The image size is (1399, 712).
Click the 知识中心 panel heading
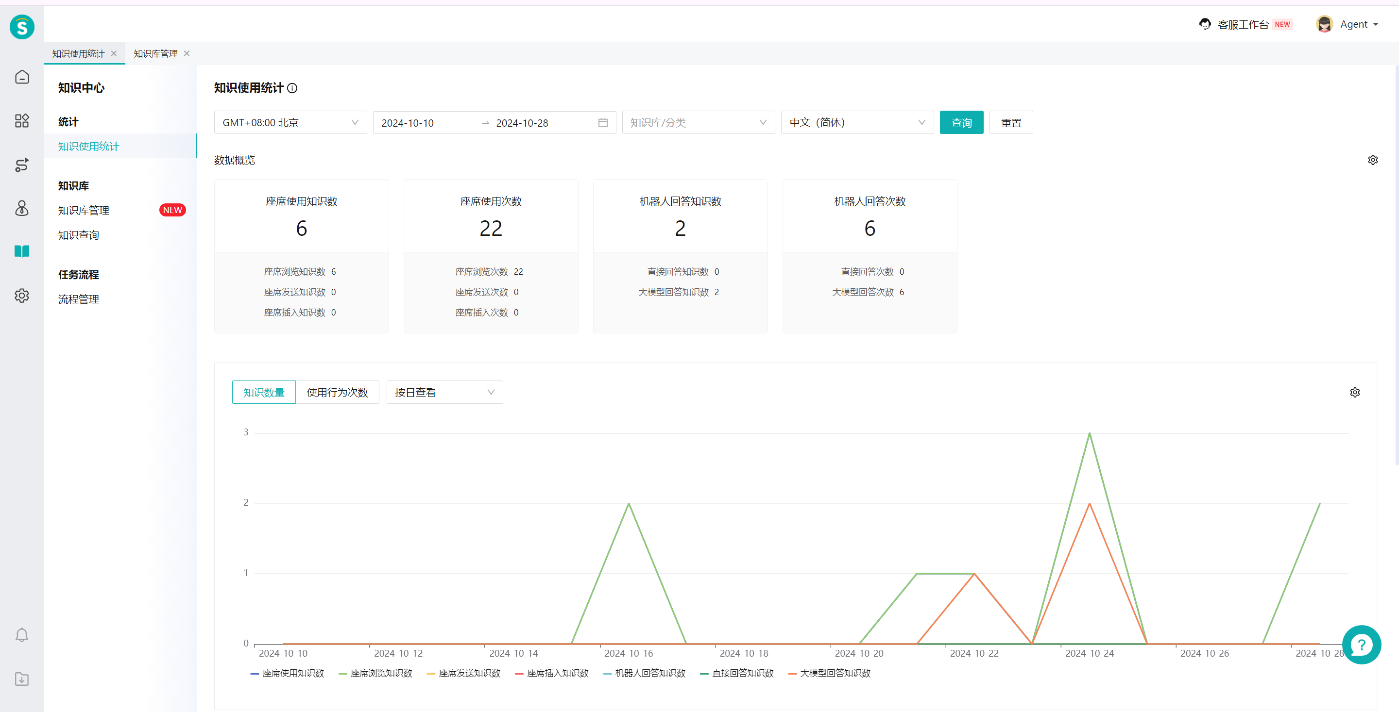(x=82, y=88)
